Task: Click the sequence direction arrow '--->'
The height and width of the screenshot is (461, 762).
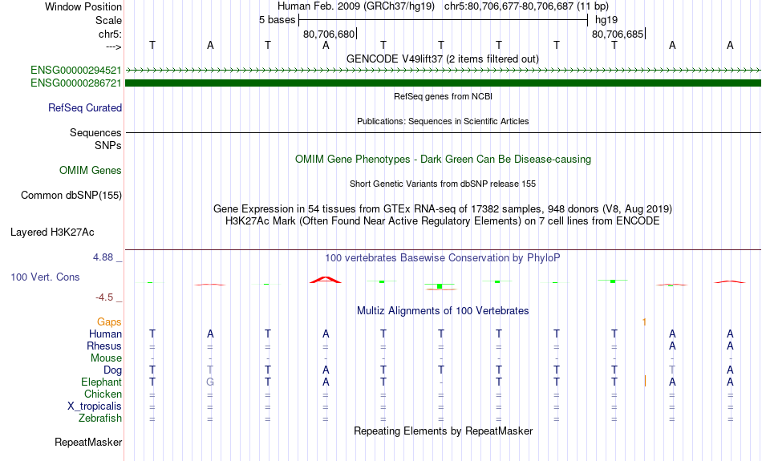Action: (x=114, y=47)
